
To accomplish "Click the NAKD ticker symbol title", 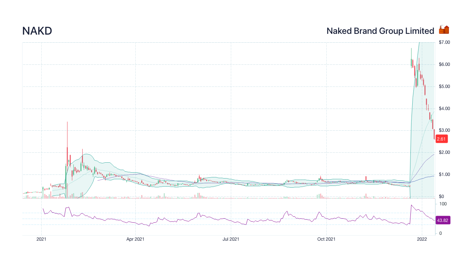I will (37, 31).
